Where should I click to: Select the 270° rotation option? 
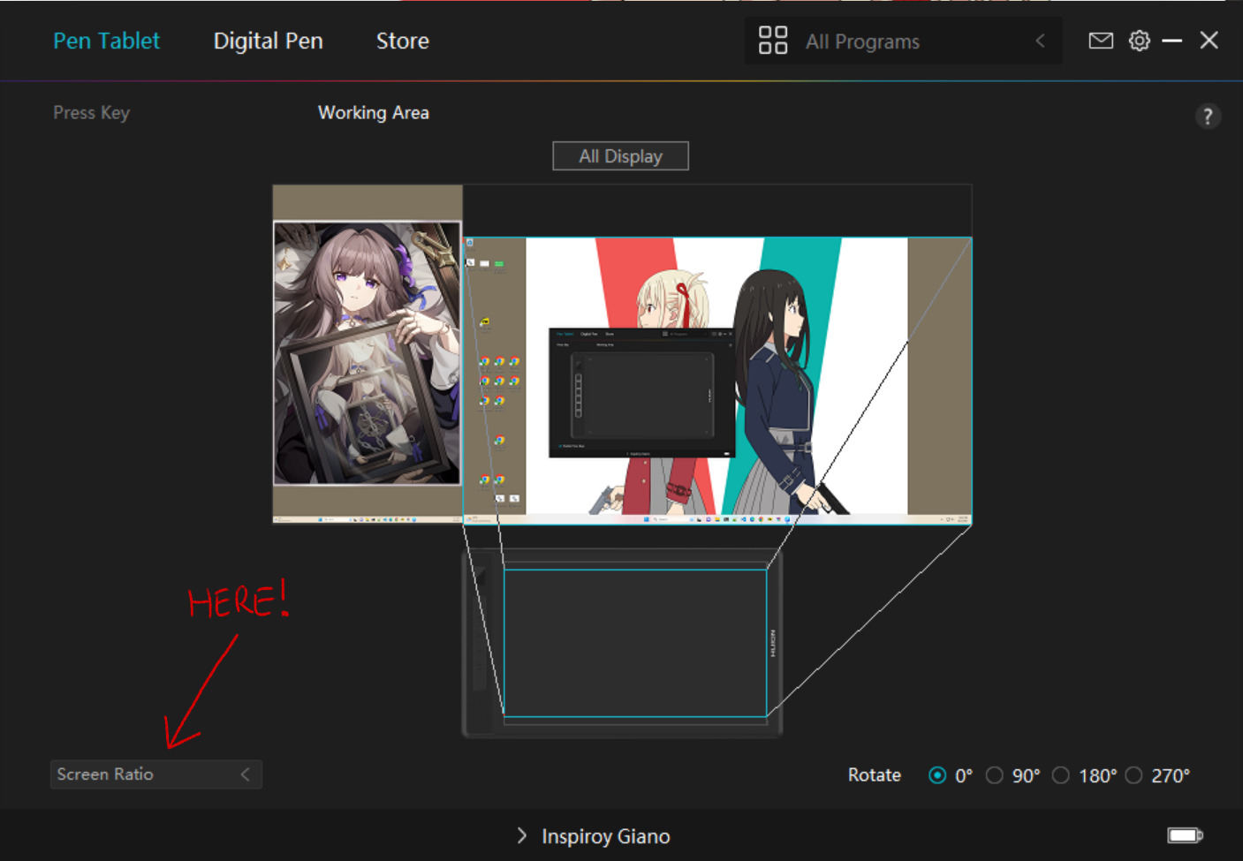(1133, 775)
